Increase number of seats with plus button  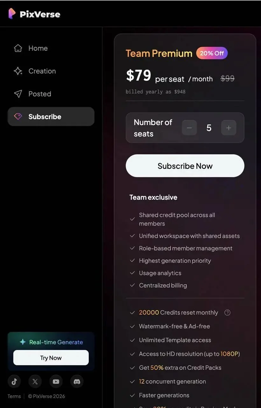[229, 128]
